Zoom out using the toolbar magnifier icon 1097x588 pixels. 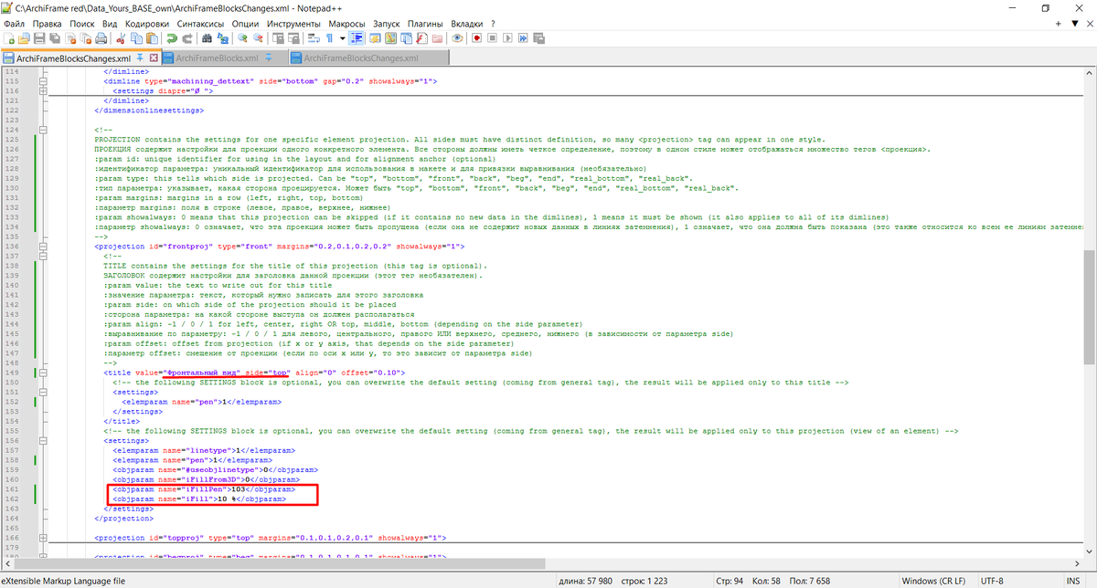[x=258, y=38]
